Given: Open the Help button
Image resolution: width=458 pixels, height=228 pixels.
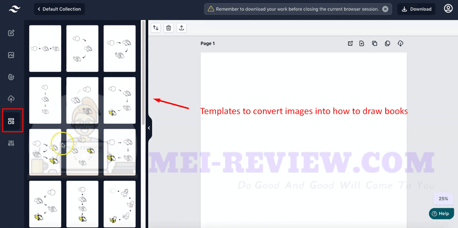Looking at the screenshot, I should (x=442, y=214).
